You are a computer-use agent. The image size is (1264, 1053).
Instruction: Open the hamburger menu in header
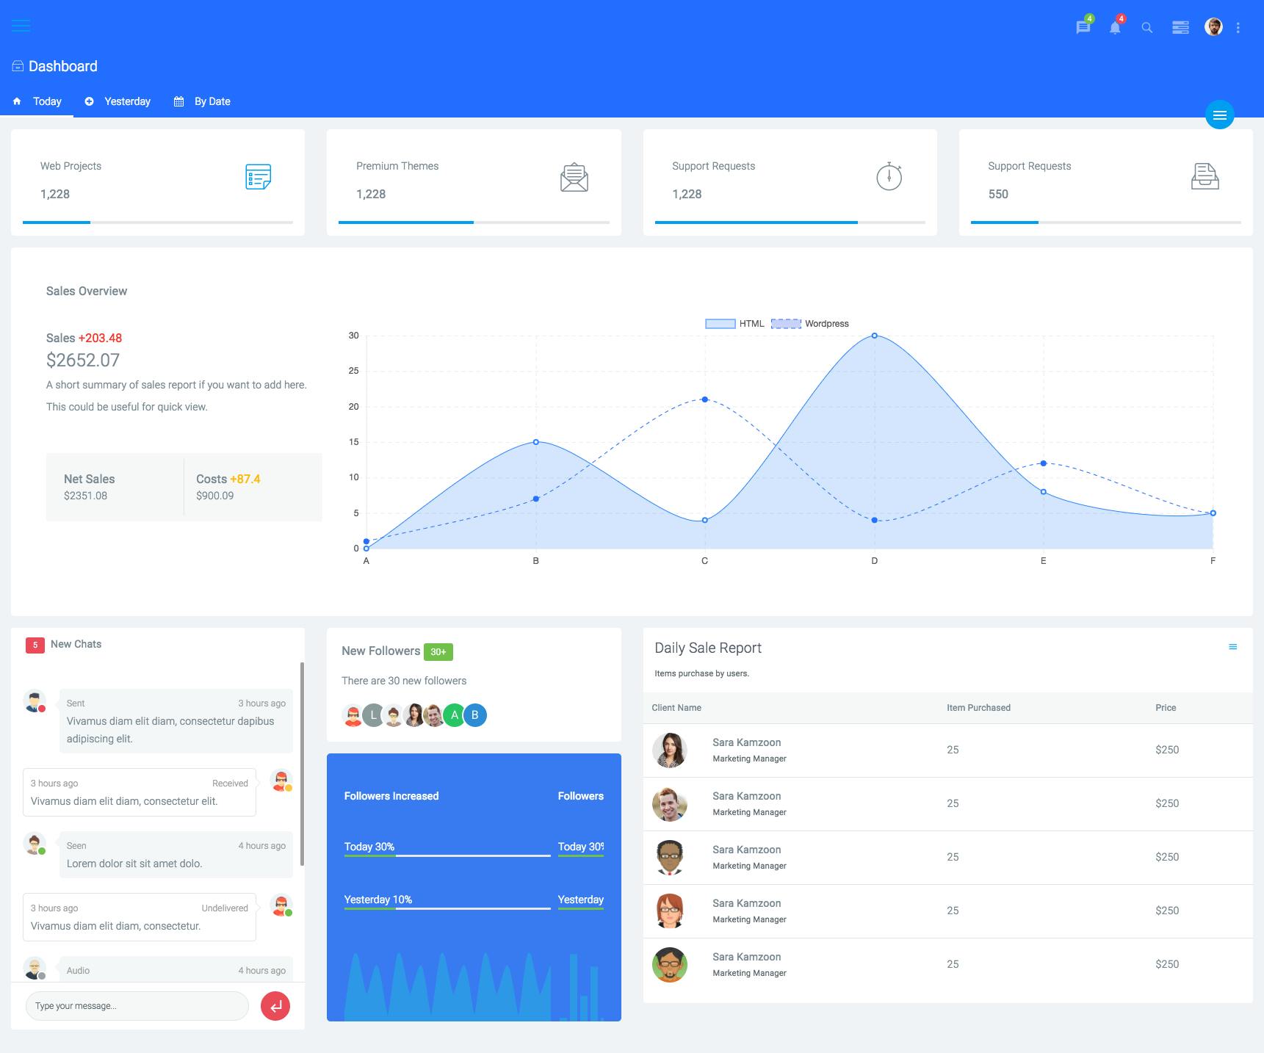point(21,26)
